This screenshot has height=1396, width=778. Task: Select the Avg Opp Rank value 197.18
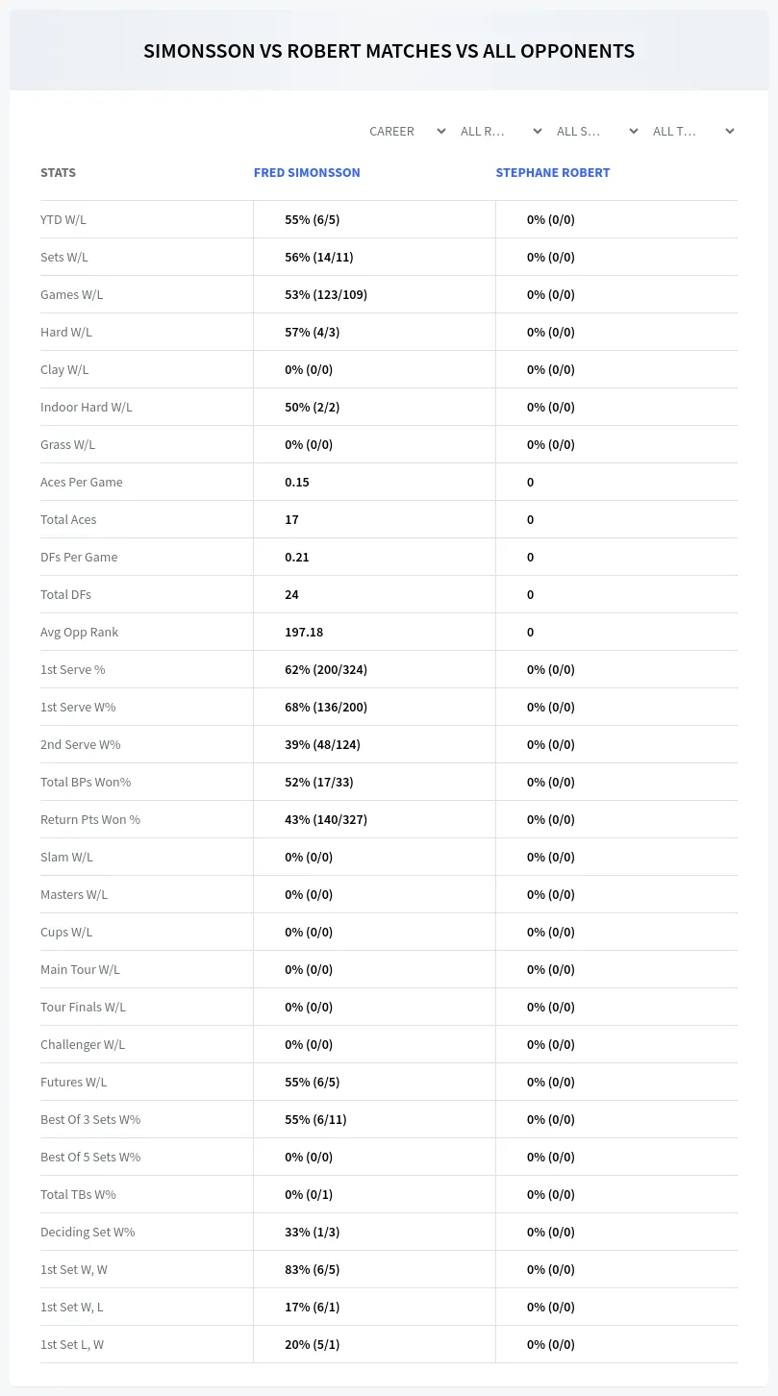coord(304,632)
